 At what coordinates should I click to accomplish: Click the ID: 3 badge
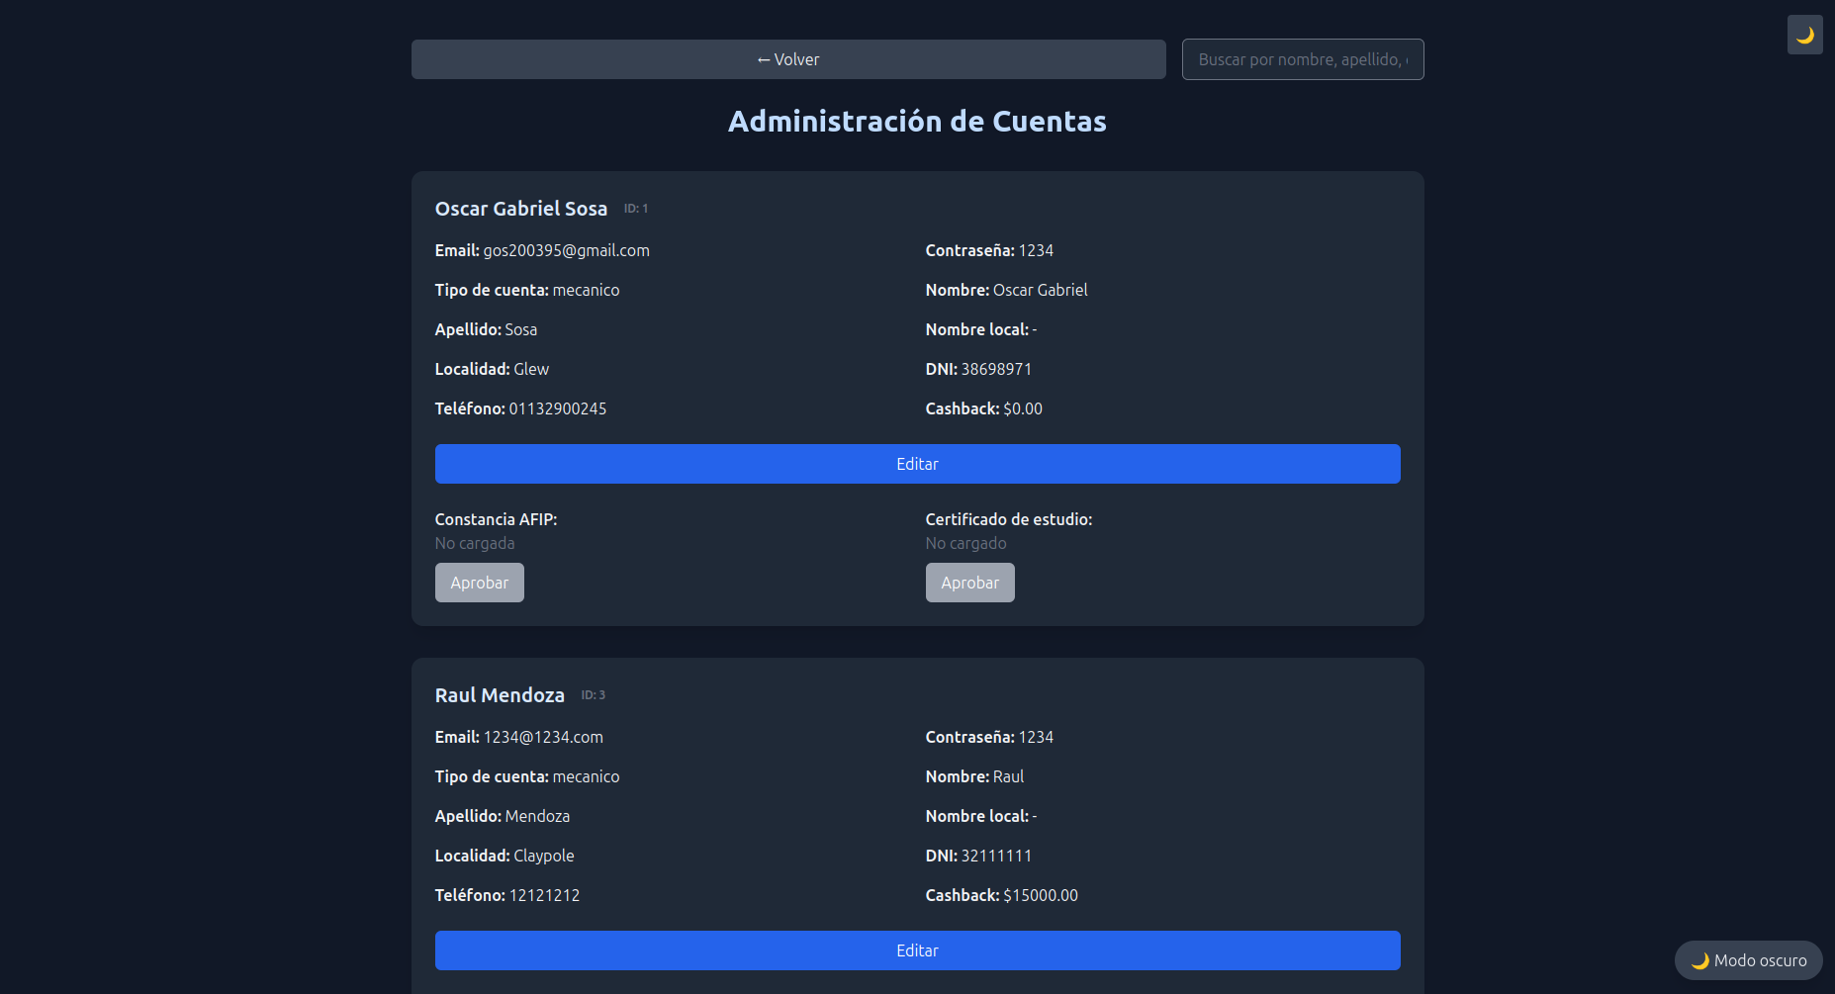pyautogui.click(x=593, y=695)
